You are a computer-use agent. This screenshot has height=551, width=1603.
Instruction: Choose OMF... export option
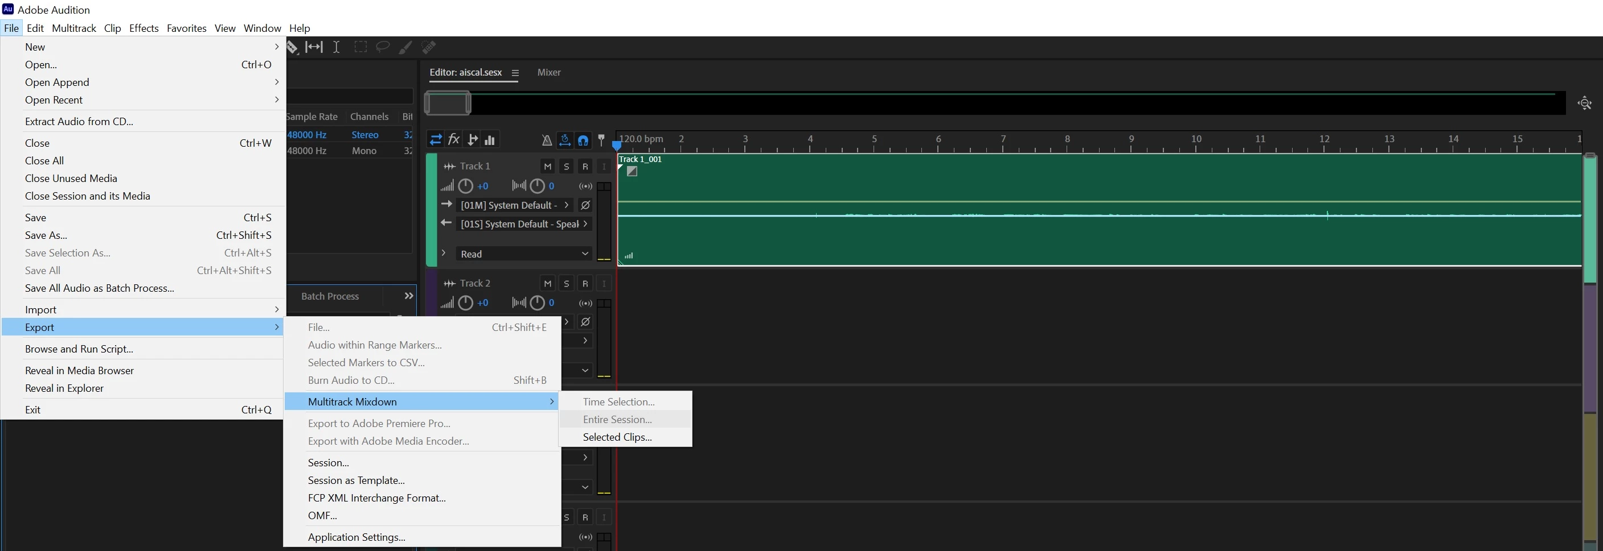422,516
